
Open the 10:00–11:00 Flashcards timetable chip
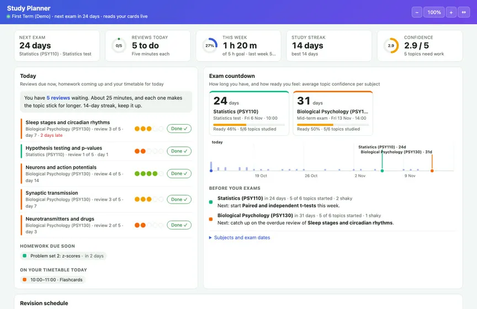pos(53,280)
